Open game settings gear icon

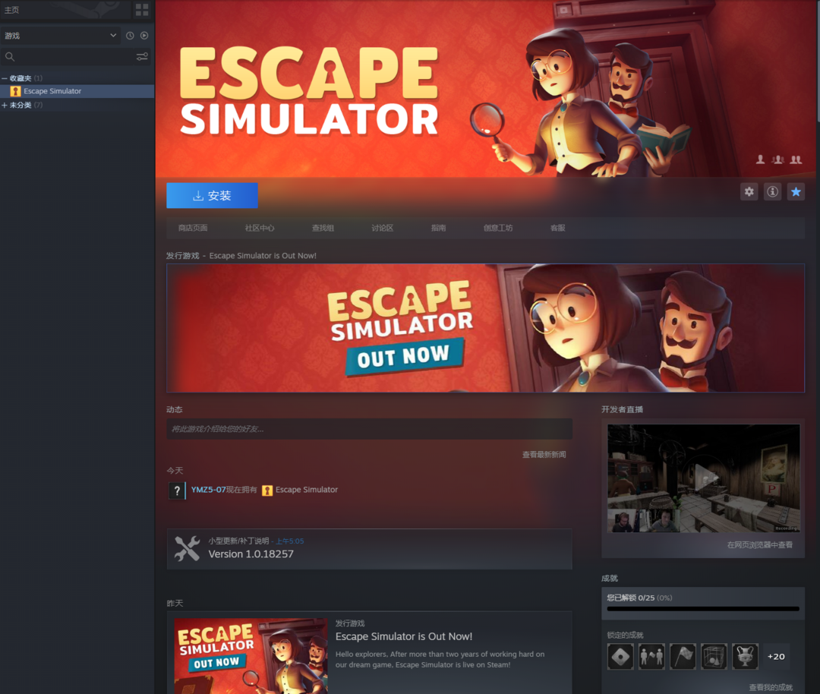(749, 192)
